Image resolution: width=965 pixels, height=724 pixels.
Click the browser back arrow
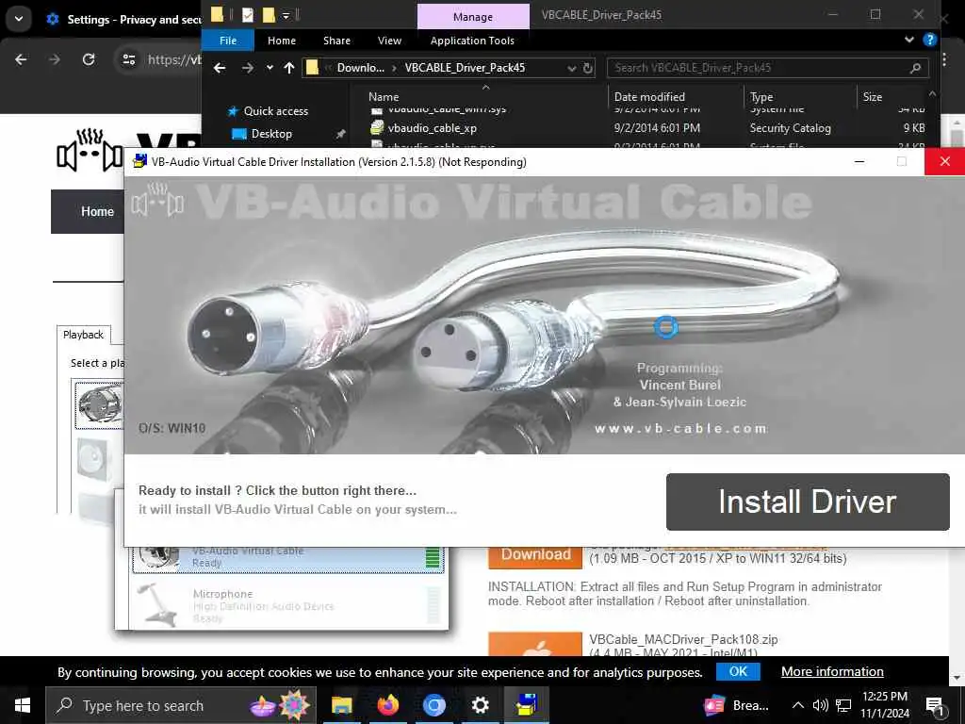click(x=21, y=59)
